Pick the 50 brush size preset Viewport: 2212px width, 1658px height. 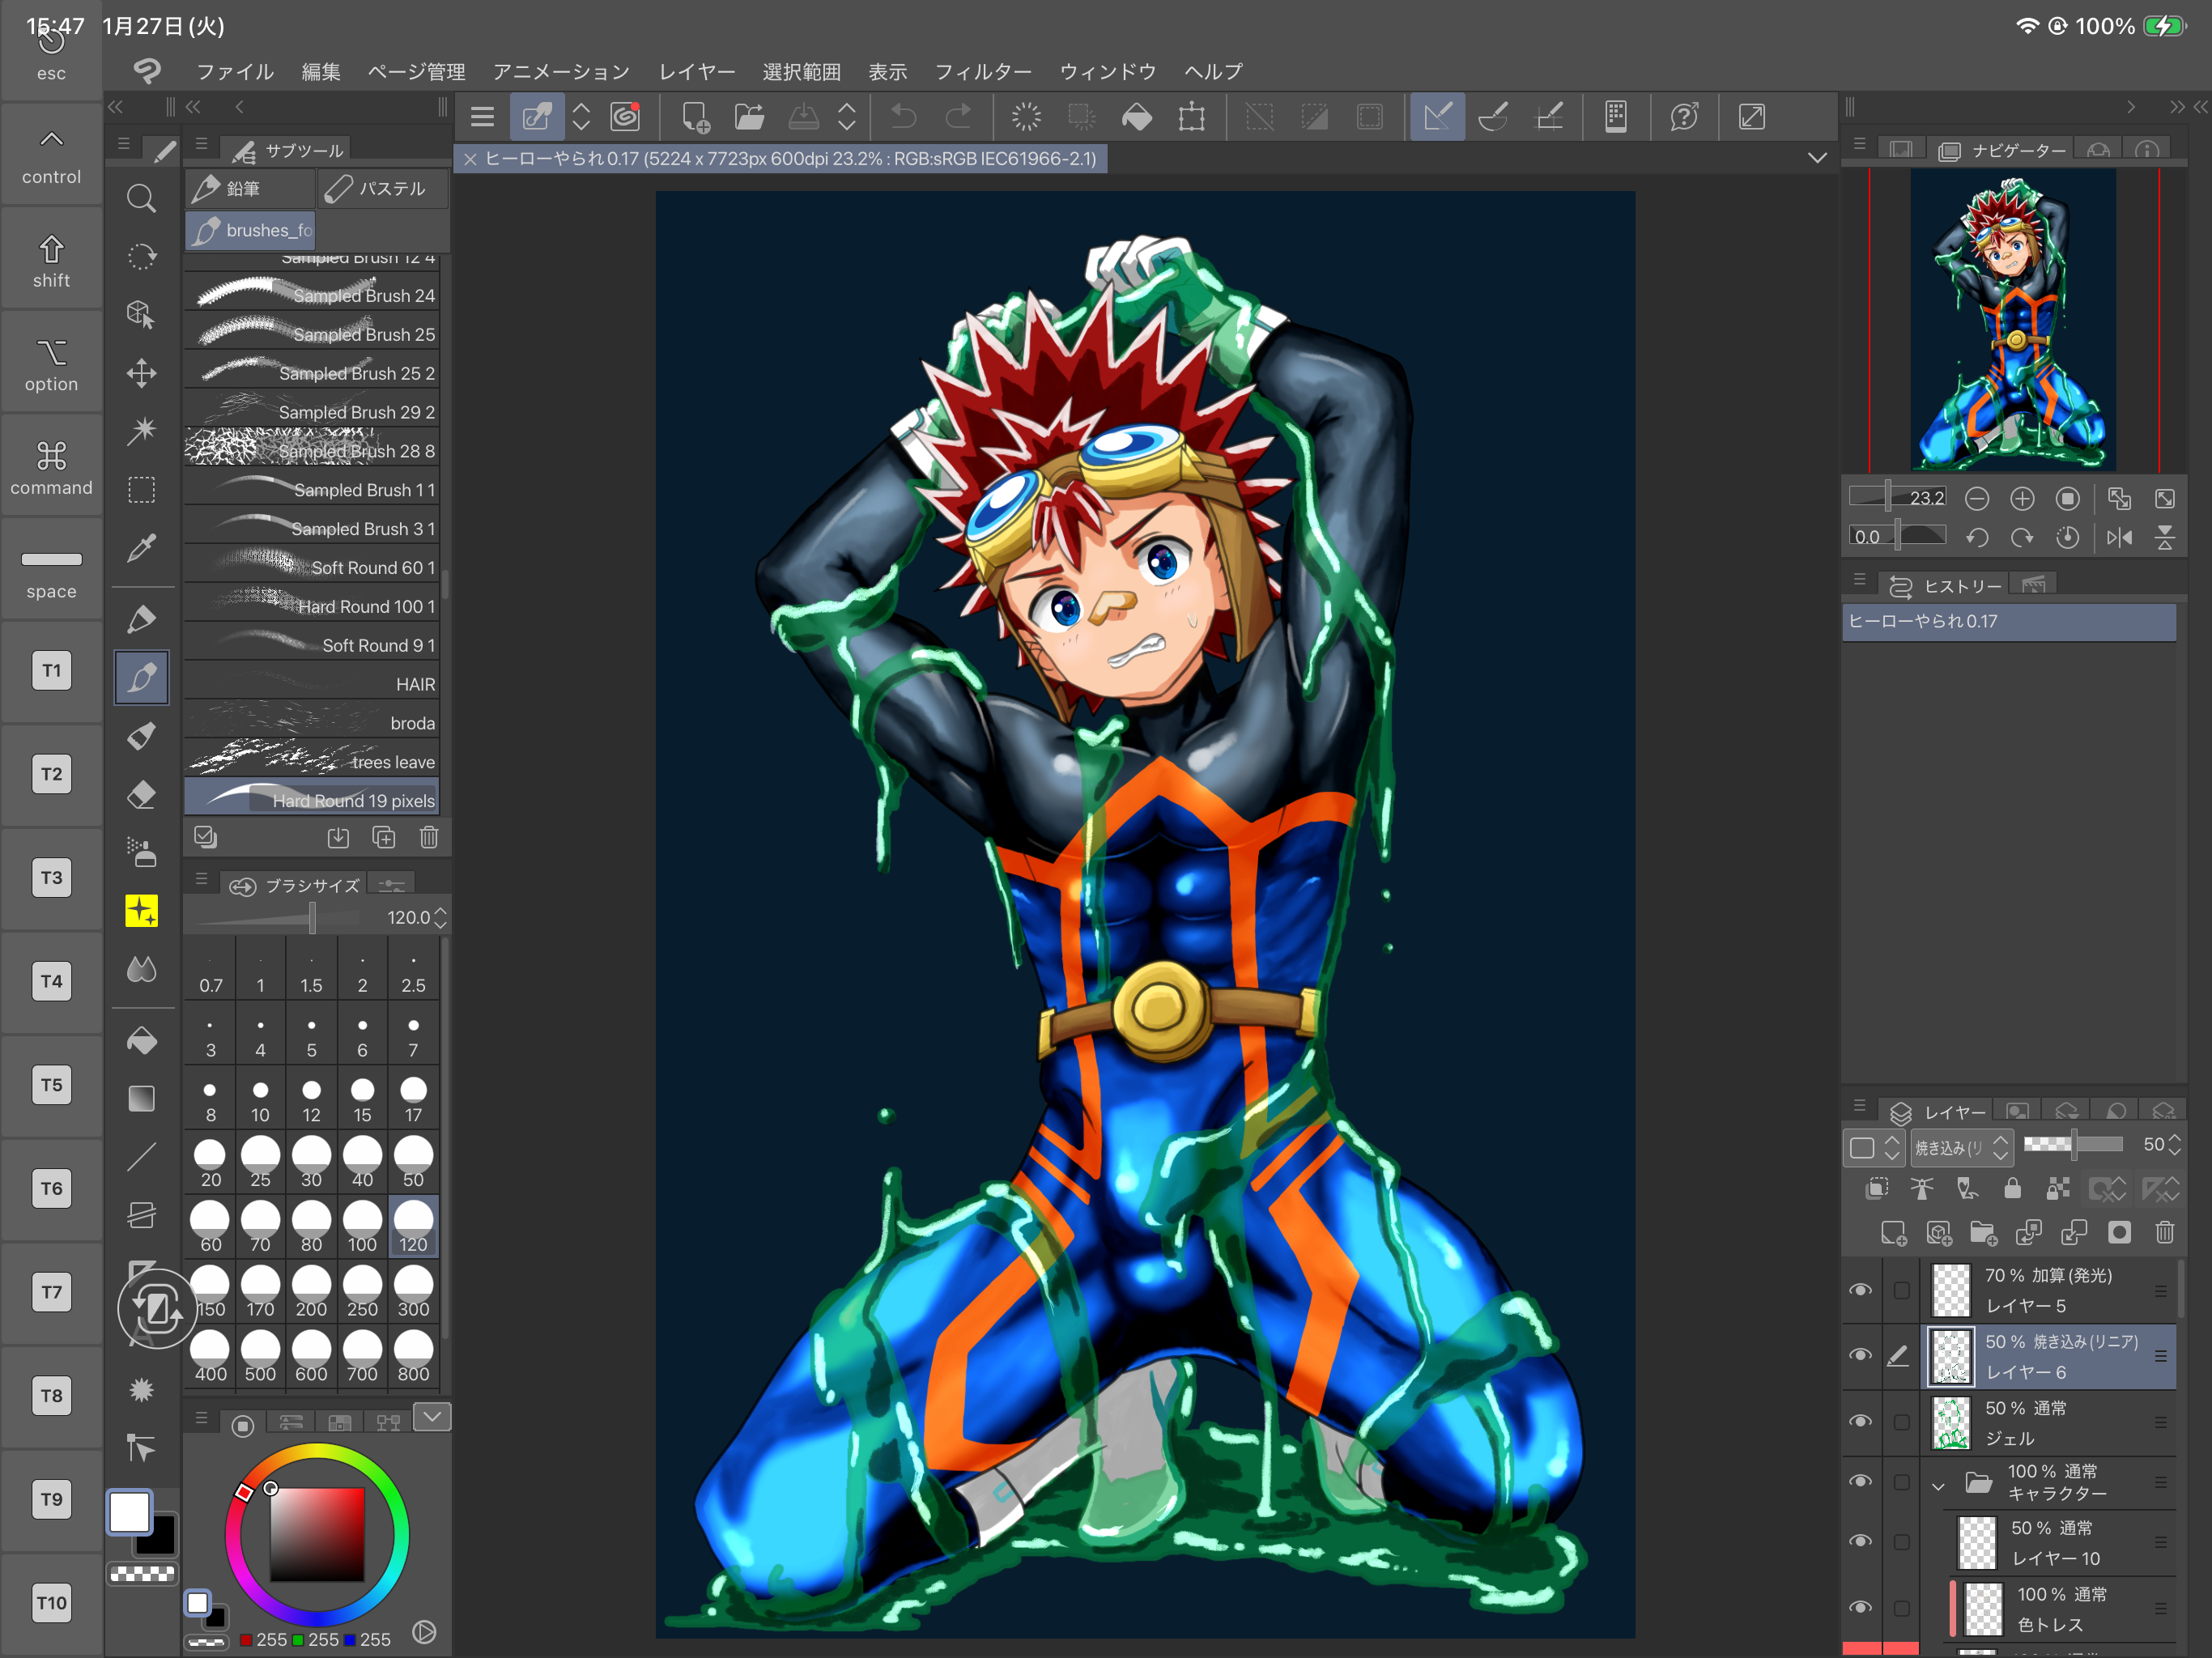pyautogui.click(x=413, y=1162)
